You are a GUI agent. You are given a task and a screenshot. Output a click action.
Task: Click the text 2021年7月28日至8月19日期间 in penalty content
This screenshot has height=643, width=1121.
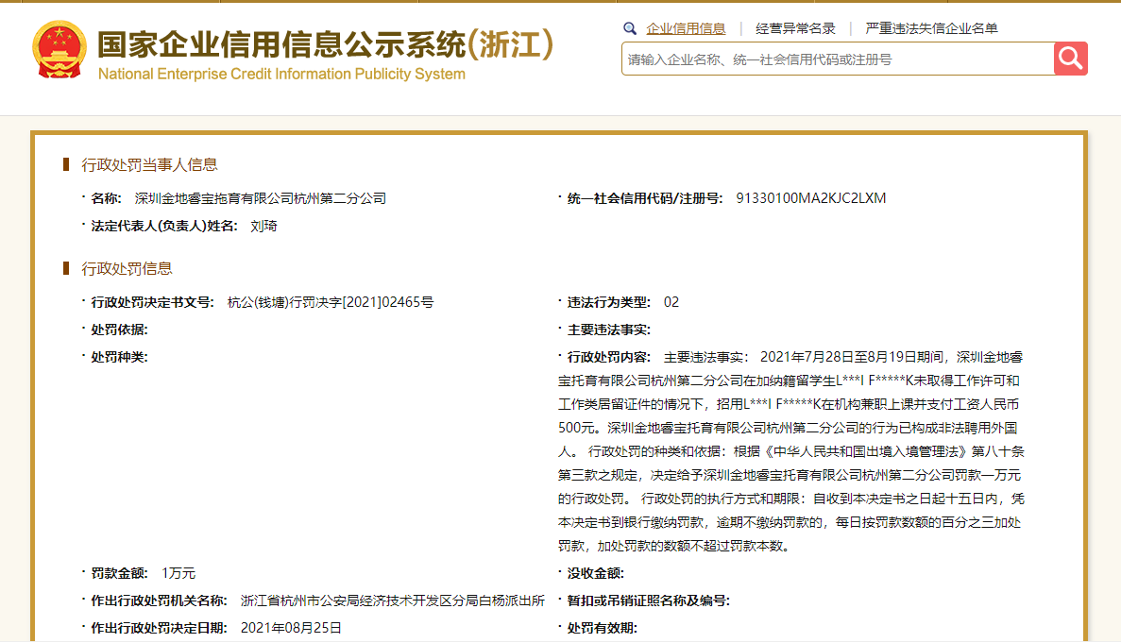click(x=854, y=357)
